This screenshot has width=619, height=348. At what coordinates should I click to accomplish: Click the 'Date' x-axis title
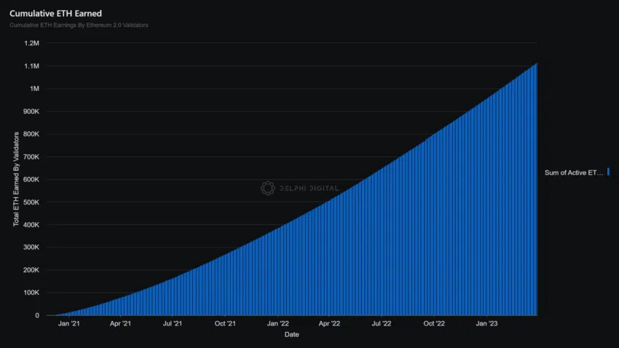[x=291, y=335]
